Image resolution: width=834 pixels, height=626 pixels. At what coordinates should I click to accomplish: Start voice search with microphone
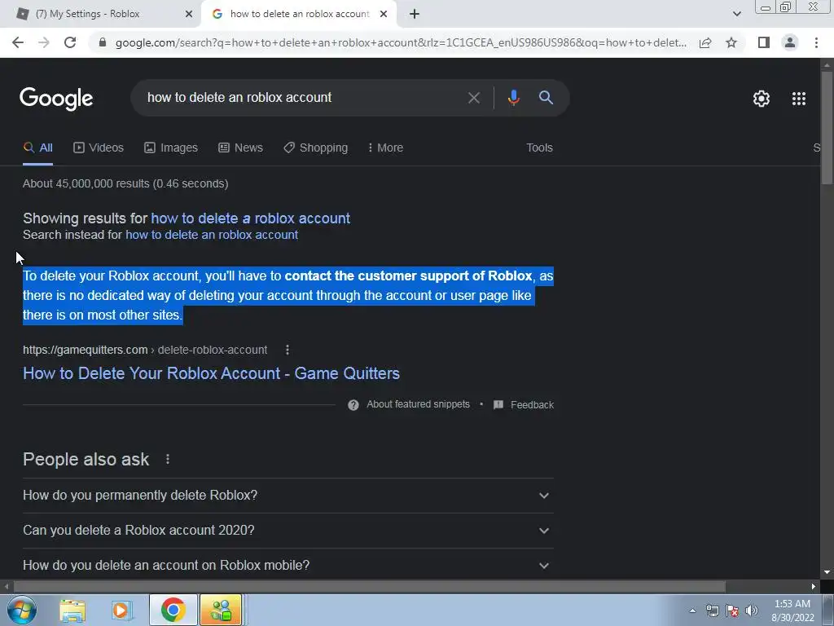pos(513,98)
